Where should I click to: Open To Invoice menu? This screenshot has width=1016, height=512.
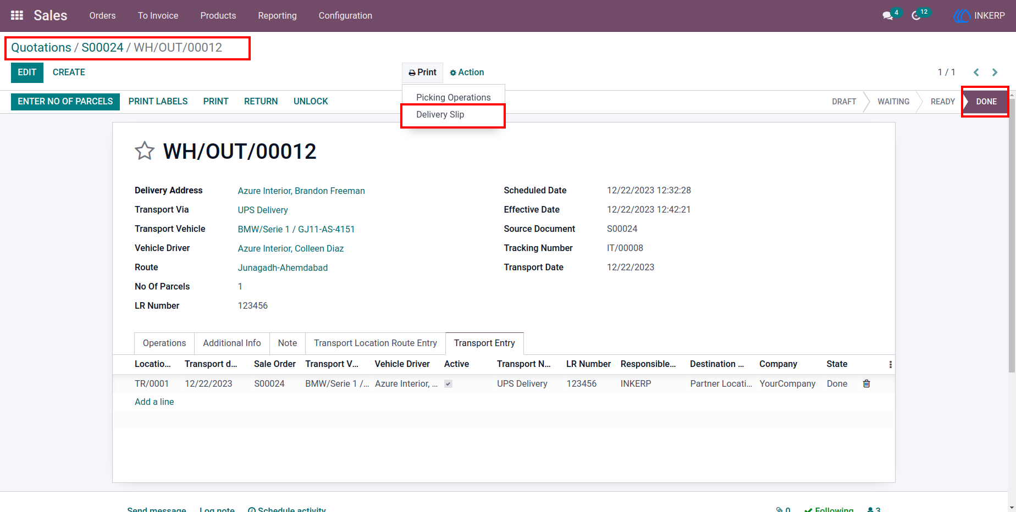click(158, 15)
